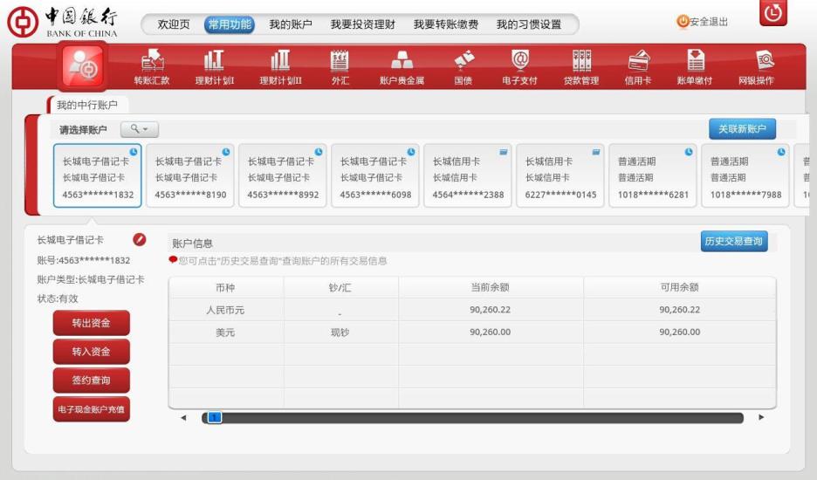Screen dimensions: 817x480
Task: Click the 网银操作 online banking icon
Action: tap(756, 61)
